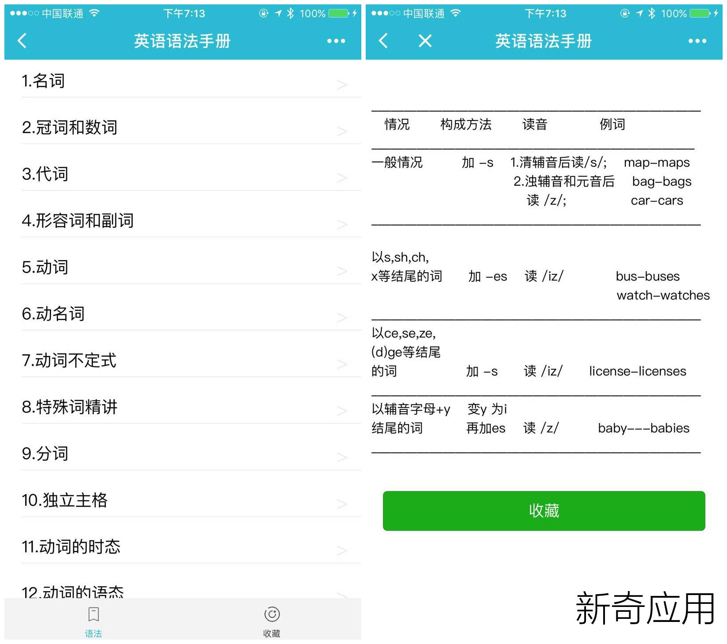727x644 pixels.
Task: Select the example watch–watches
Action: 663,295
